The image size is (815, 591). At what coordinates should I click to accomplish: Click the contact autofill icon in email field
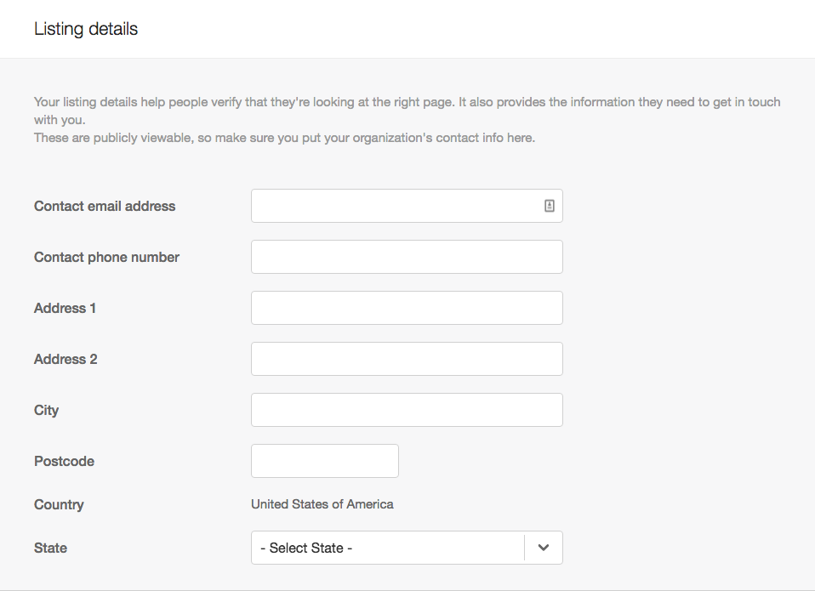point(550,205)
